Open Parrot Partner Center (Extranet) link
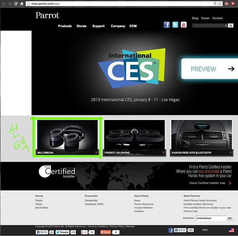The image size is (238, 236). point(200,201)
